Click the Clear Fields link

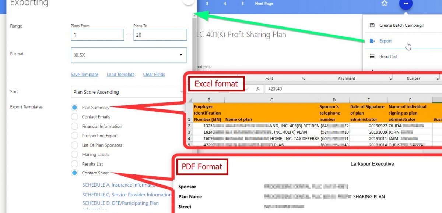coord(154,75)
